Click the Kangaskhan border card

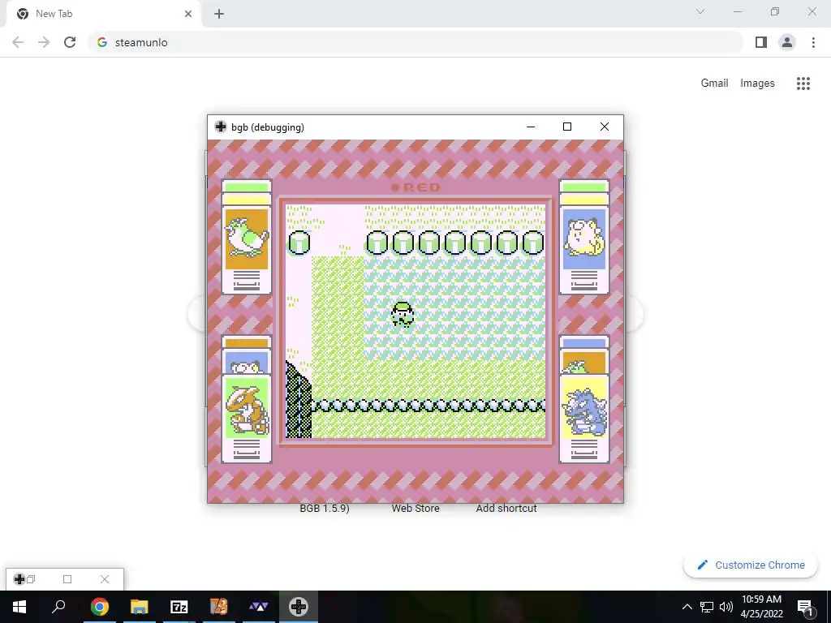(247, 419)
